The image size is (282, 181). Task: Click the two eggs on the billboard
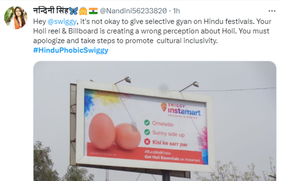[x=115, y=131]
